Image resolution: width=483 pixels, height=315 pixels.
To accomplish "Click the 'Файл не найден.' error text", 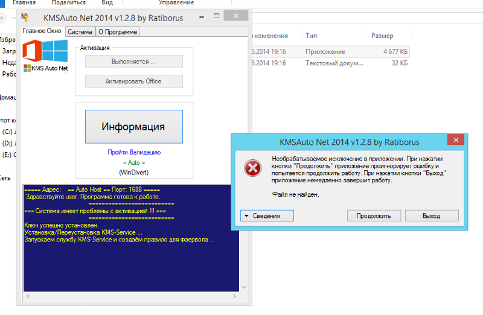I will tap(295, 194).
